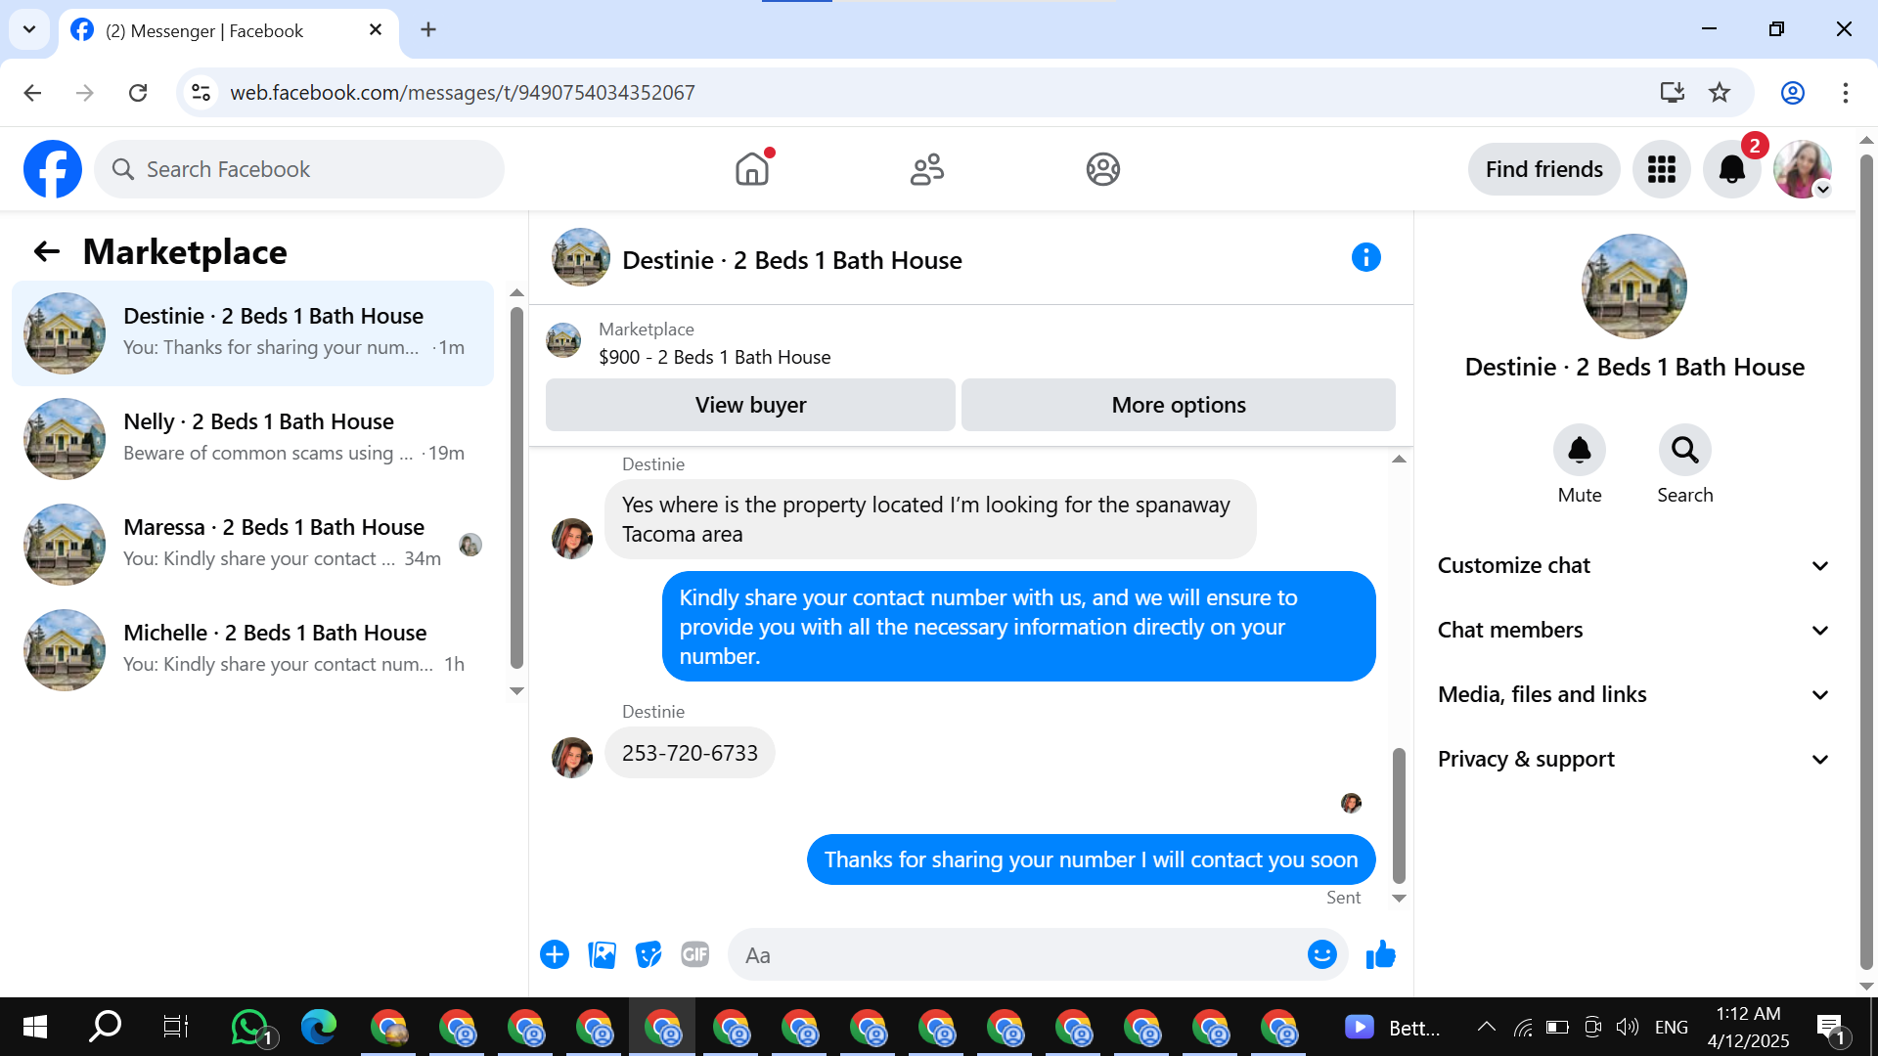The width and height of the screenshot is (1878, 1056).
Task: Close the Messenger browser tab
Action: pyautogui.click(x=376, y=30)
